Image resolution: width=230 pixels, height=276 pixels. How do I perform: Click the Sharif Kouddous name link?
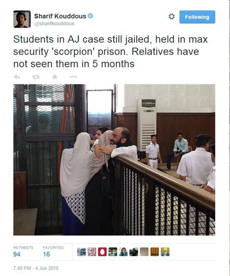(x=60, y=16)
